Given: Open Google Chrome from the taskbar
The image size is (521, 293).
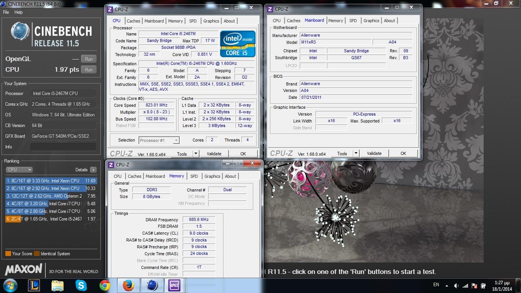Looking at the screenshot, I should (x=105, y=285).
